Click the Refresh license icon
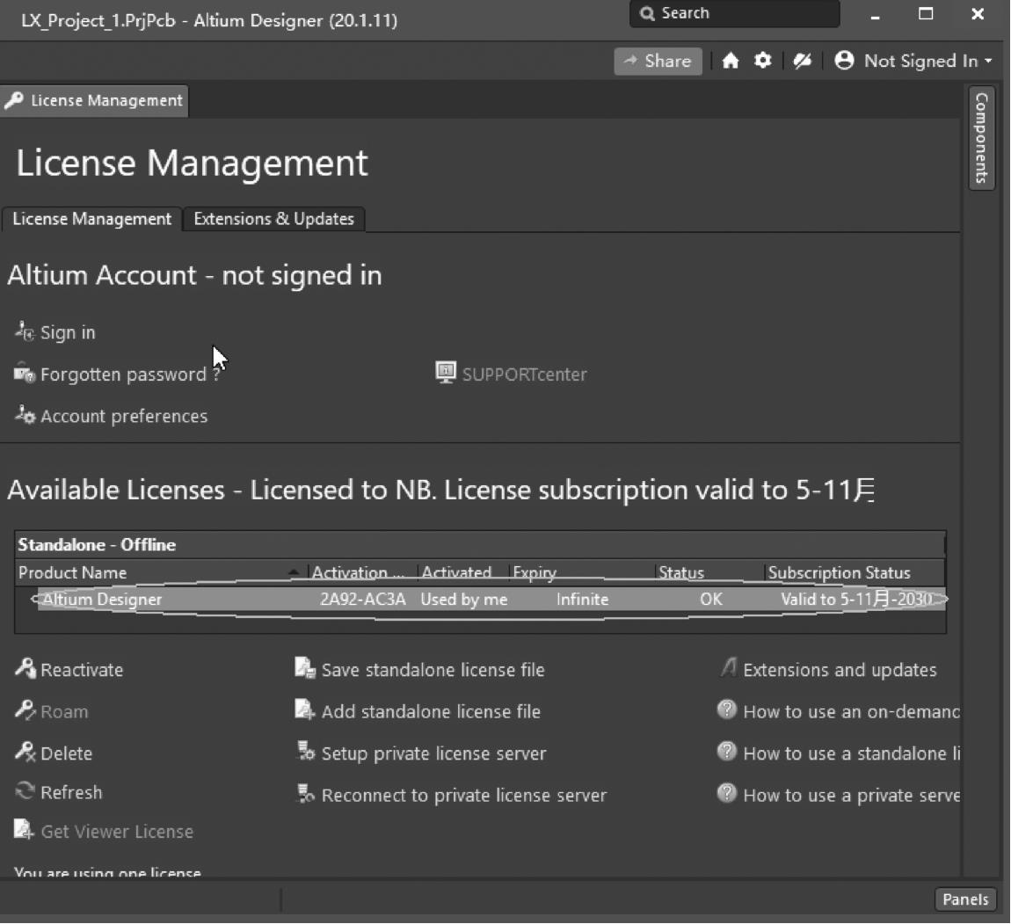Screen dimensions: 1011x924 click(x=25, y=792)
